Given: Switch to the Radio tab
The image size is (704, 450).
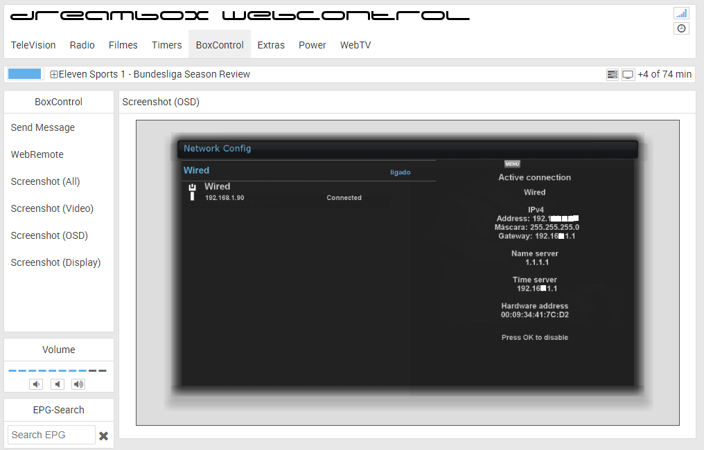Looking at the screenshot, I should pyautogui.click(x=82, y=45).
